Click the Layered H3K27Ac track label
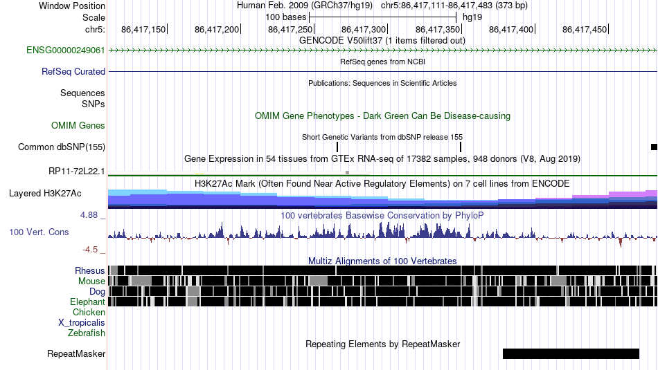The height and width of the screenshot is (370, 658). pyautogui.click(x=45, y=194)
